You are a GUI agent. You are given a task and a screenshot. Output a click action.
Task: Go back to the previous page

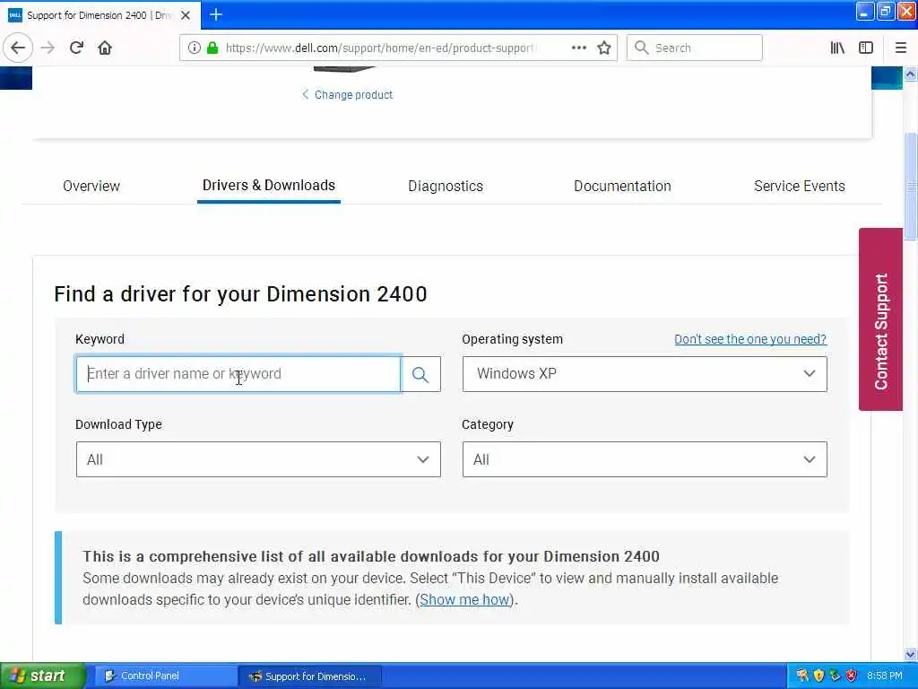[18, 48]
